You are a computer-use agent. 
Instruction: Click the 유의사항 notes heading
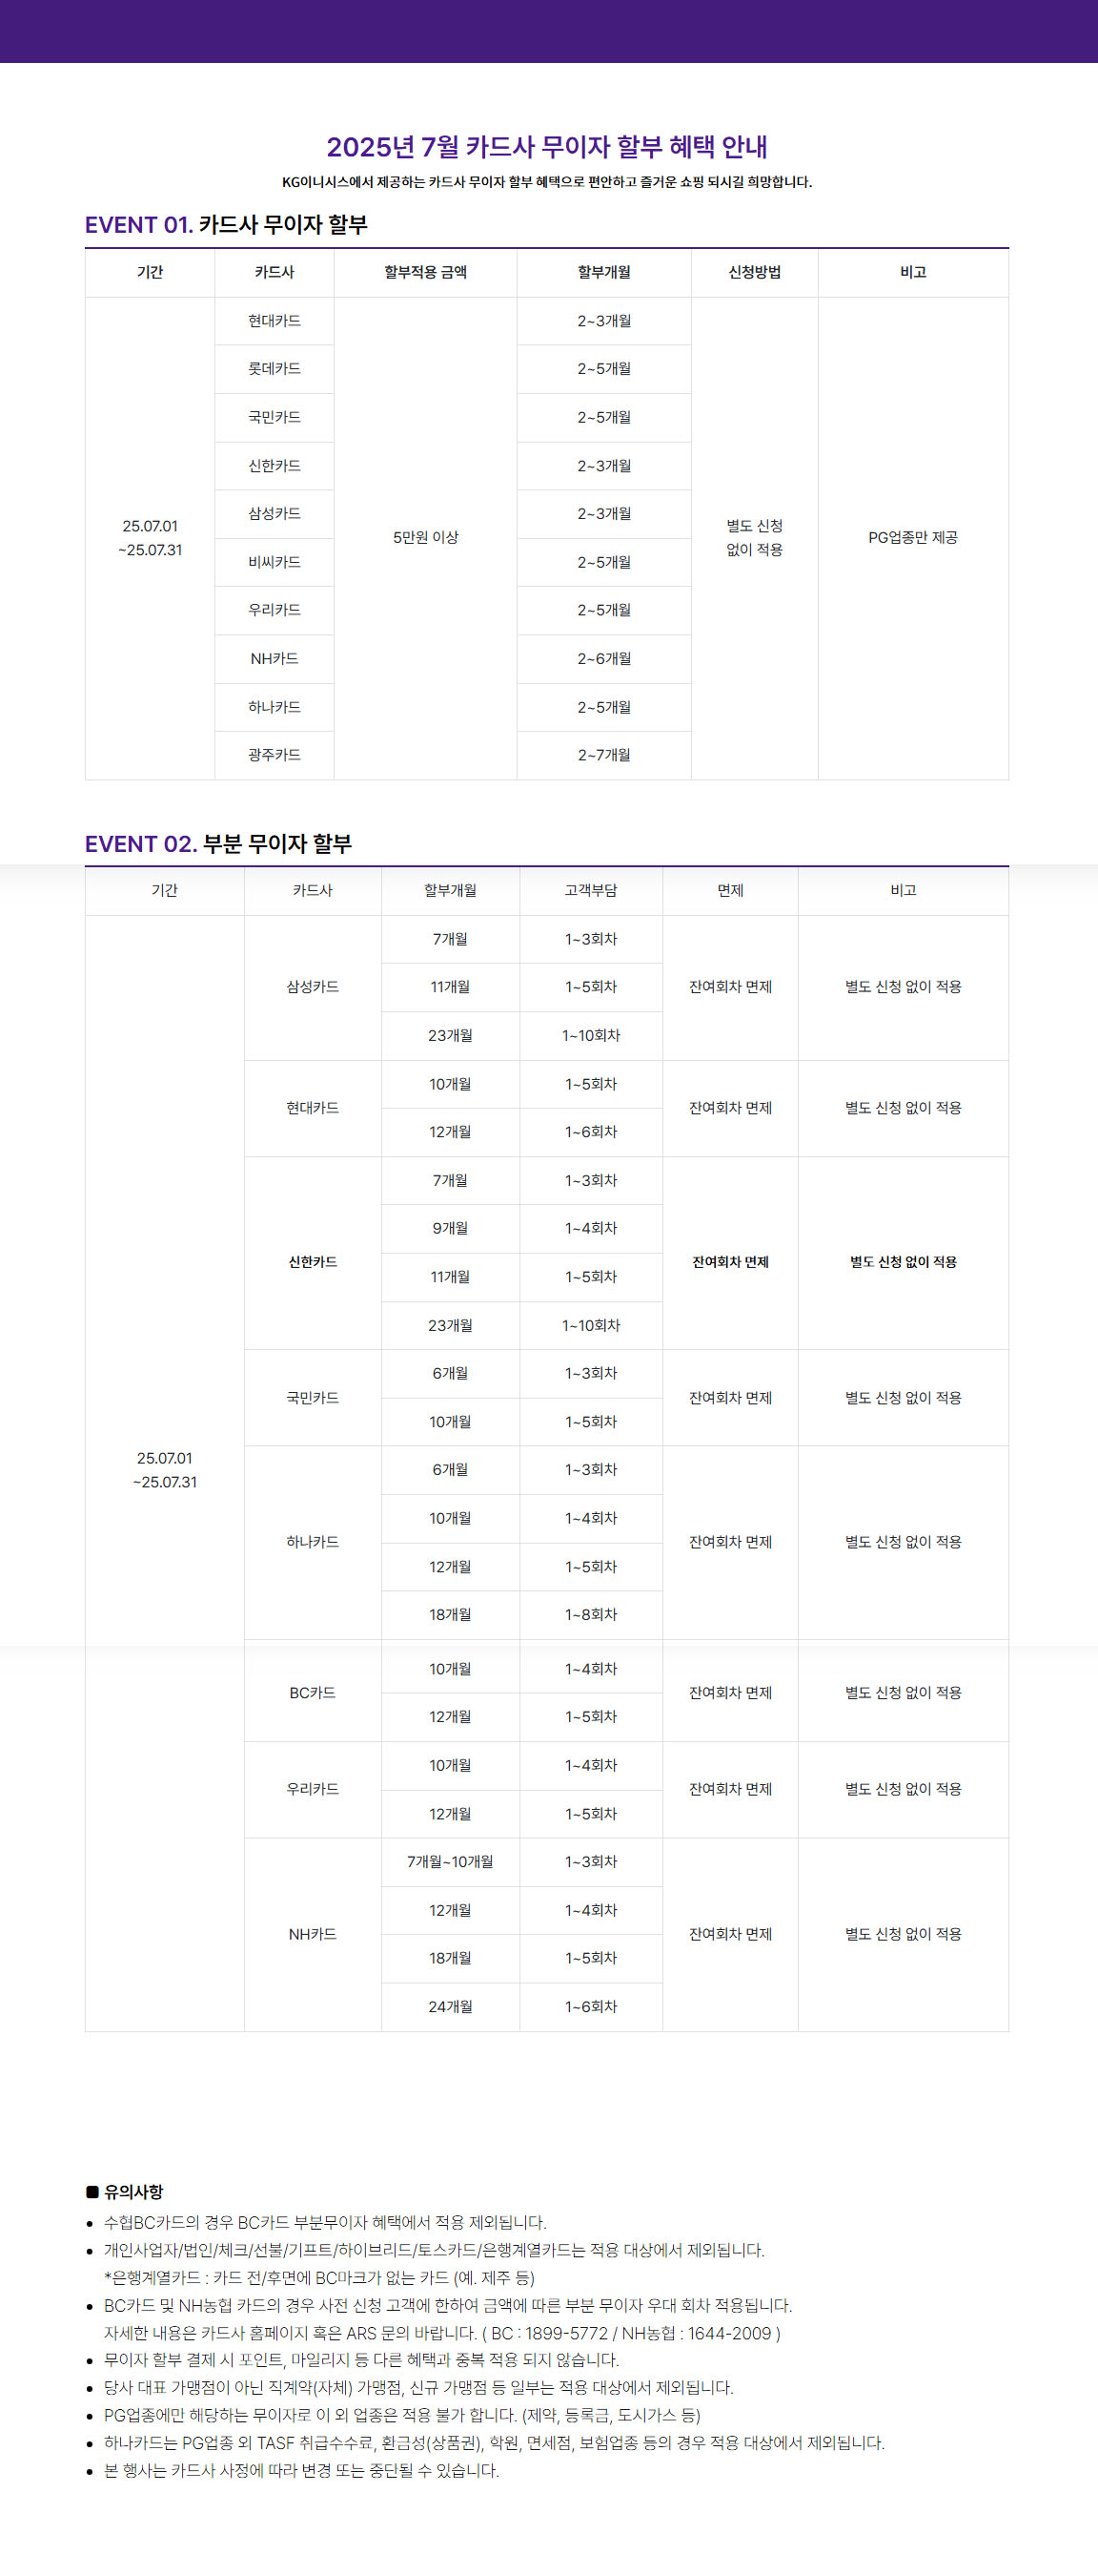point(132,2192)
